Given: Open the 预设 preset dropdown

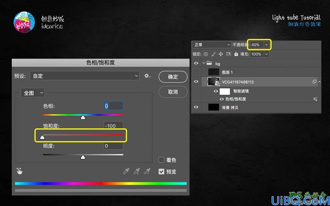Looking at the screenshot, I should (84, 76).
